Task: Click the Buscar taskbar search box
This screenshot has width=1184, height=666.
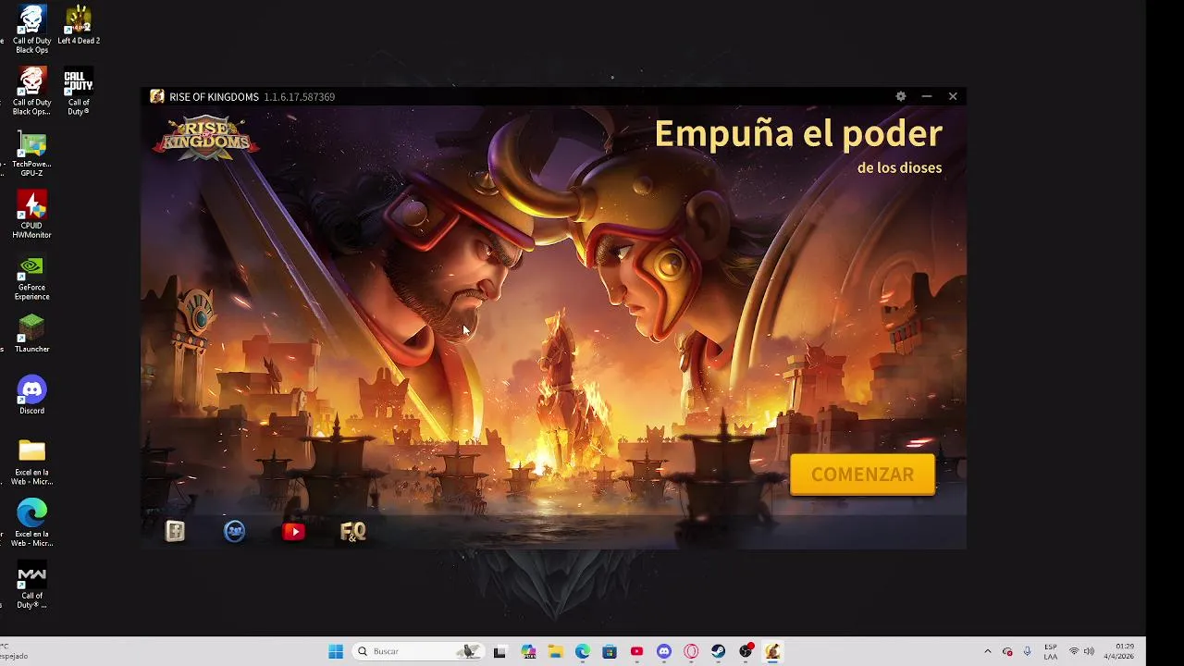Action: [418, 651]
